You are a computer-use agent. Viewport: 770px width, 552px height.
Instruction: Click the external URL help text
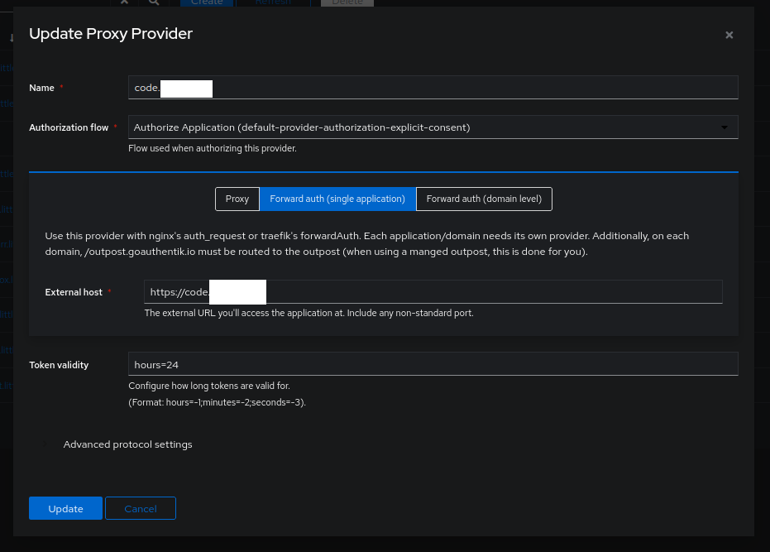click(308, 313)
